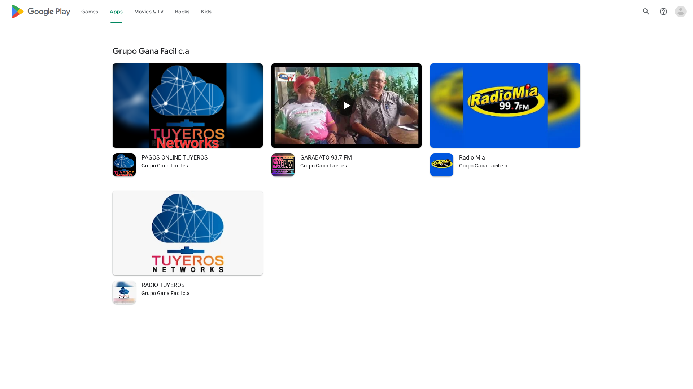Open Radio Mia app icon

click(x=442, y=165)
